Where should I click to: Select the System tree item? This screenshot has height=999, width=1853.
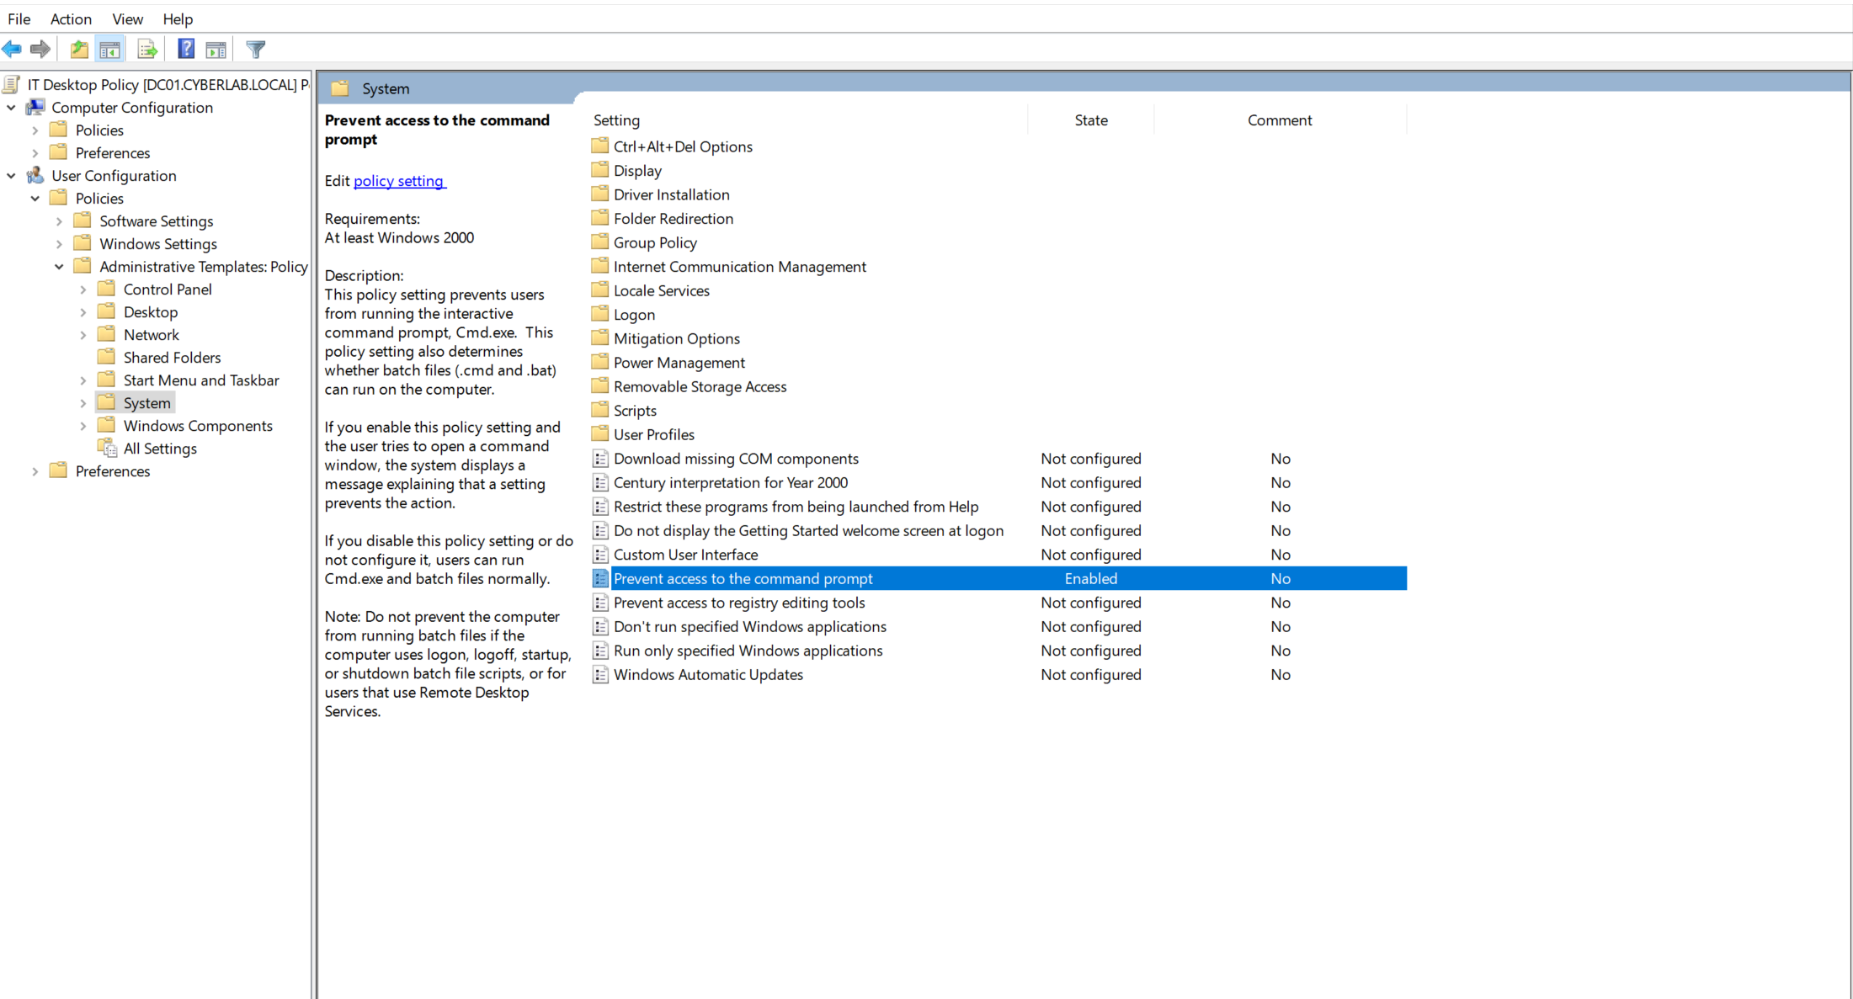[146, 402]
